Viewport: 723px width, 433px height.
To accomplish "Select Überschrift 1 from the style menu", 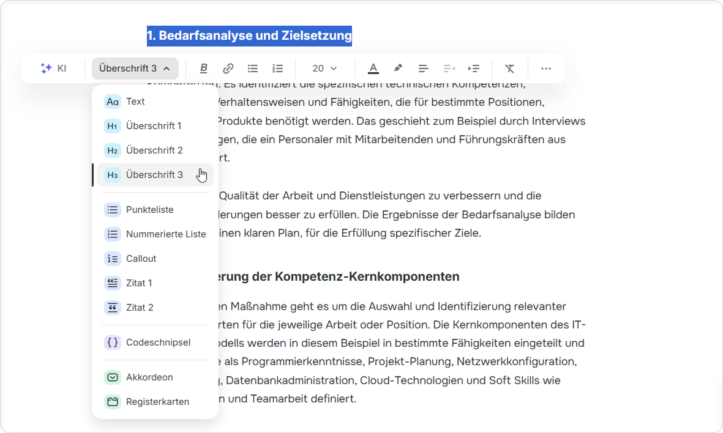I will pos(153,126).
